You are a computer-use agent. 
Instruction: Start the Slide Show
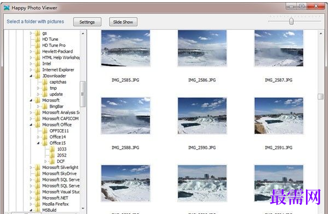(123, 22)
